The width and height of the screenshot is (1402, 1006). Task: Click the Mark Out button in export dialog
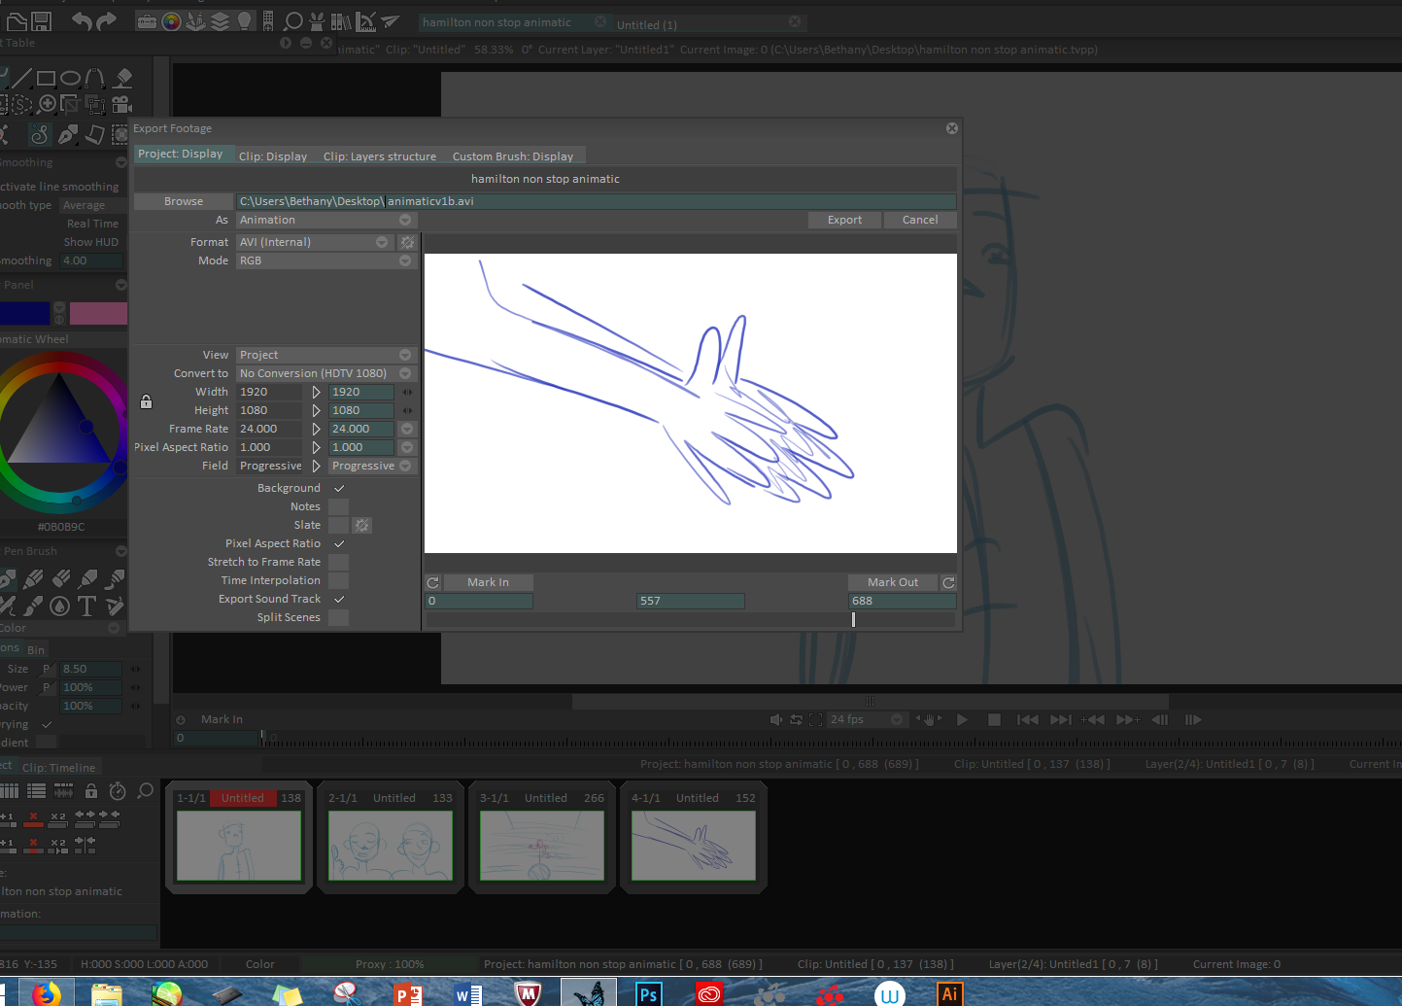[x=893, y=582]
